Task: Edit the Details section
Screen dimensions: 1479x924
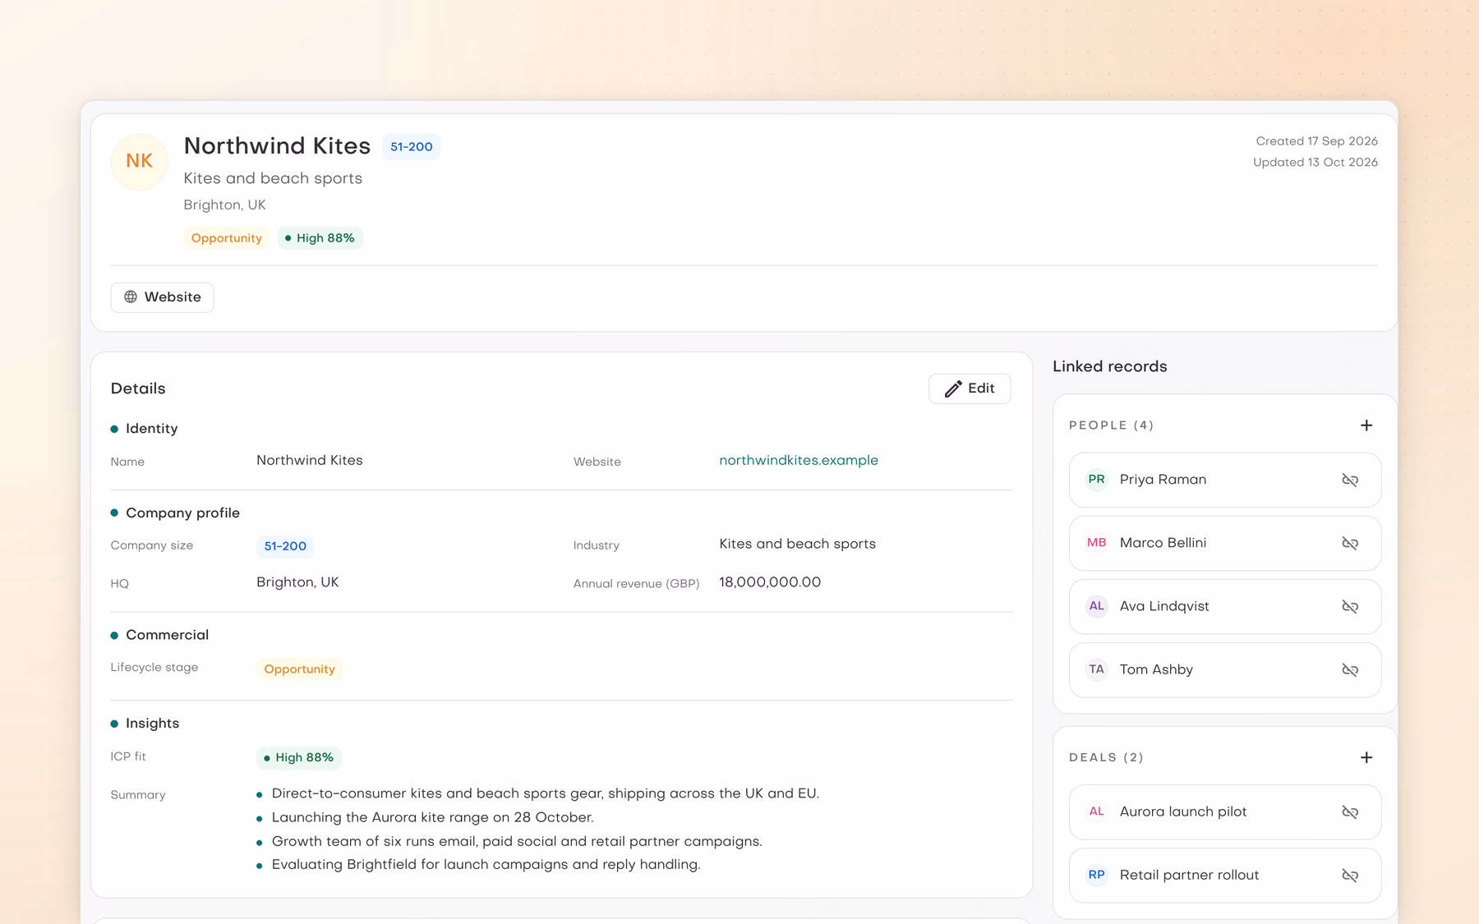Action: (970, 388)
